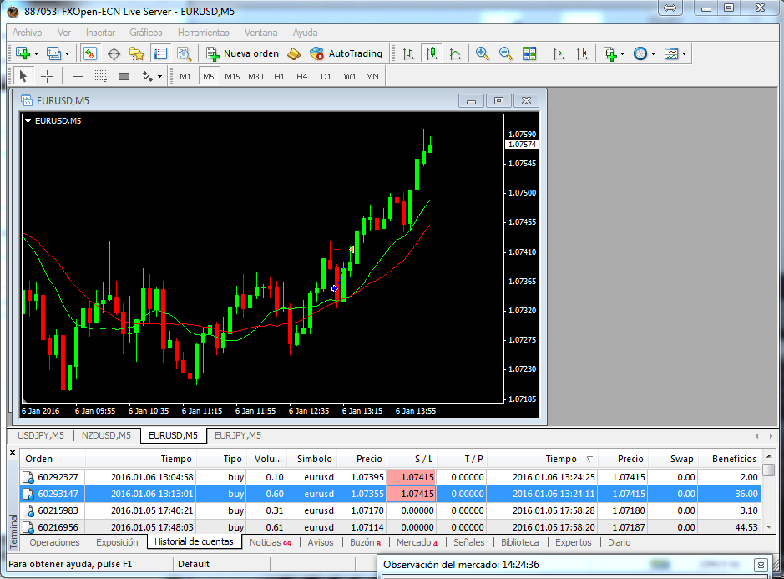Switch timeframe to M30
Image resolution: width=784 pixels, height=579 pixels.
tap(255, 77)
